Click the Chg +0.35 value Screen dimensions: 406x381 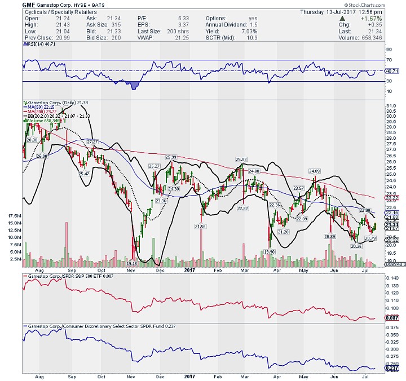point(374,25)
